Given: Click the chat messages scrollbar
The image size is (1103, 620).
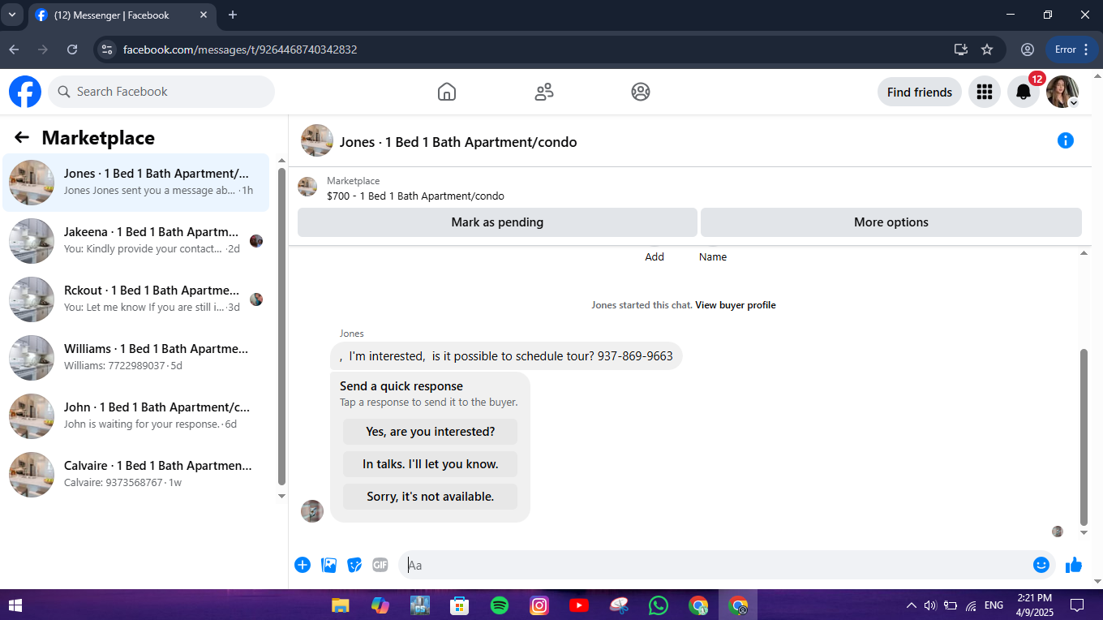Looking at the screenshot, I should click(1084, 438).
